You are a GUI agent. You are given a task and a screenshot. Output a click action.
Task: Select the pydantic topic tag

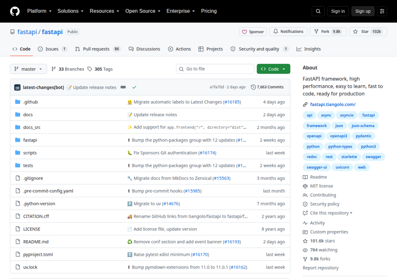363,136
